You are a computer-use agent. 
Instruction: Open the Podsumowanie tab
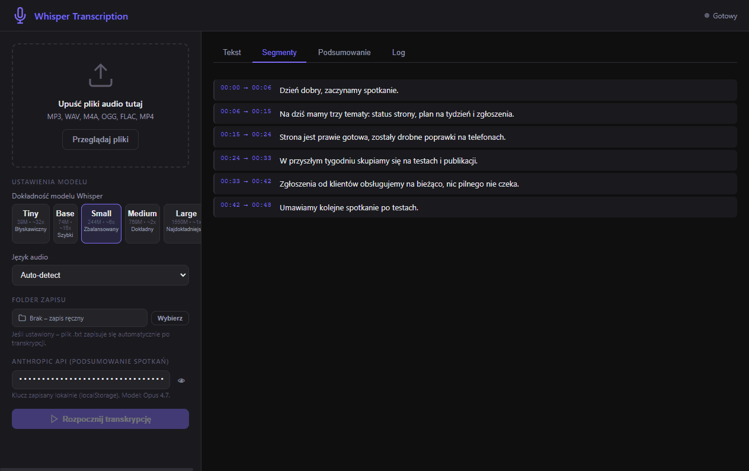point(344,52)
